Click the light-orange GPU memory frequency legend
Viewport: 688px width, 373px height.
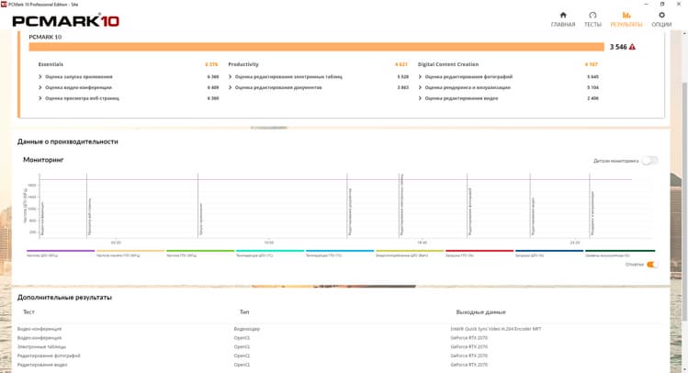click(x=130, y=251)
